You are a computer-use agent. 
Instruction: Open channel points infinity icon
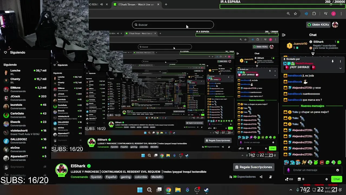(x=289, y=179)
